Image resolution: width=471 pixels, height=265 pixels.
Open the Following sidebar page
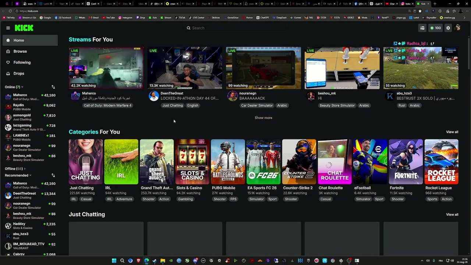[30, 63]
